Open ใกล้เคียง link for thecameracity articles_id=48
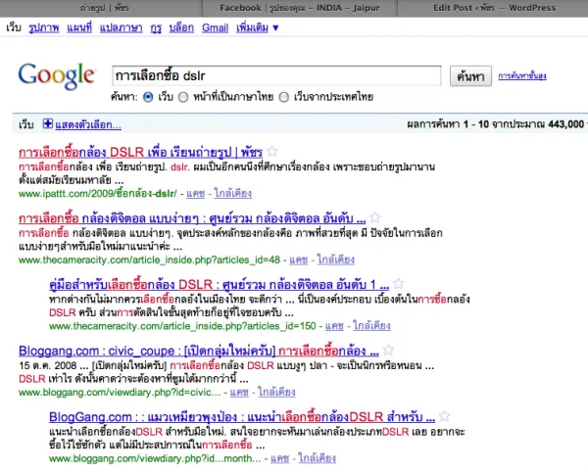The height and width of the screenshot is (472, 588). pyautogui.click(x=335, y=260)
